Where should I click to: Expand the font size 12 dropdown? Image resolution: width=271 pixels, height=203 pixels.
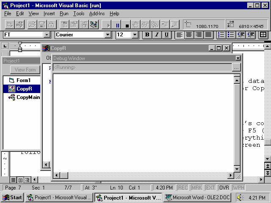[135, 35]
